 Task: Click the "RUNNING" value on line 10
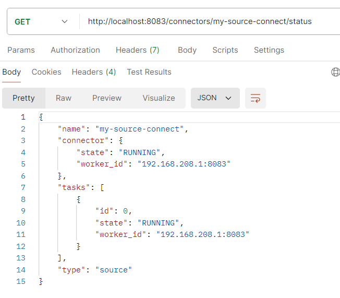point(159,223)
